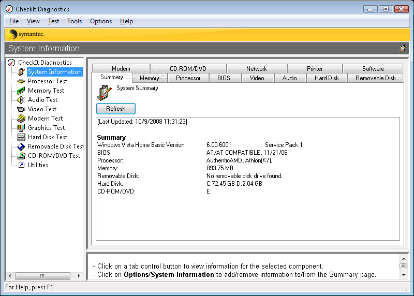Select Modem Test in the tree
The height and width of the screenshot is (296, 414).
[x=45, y=119]
